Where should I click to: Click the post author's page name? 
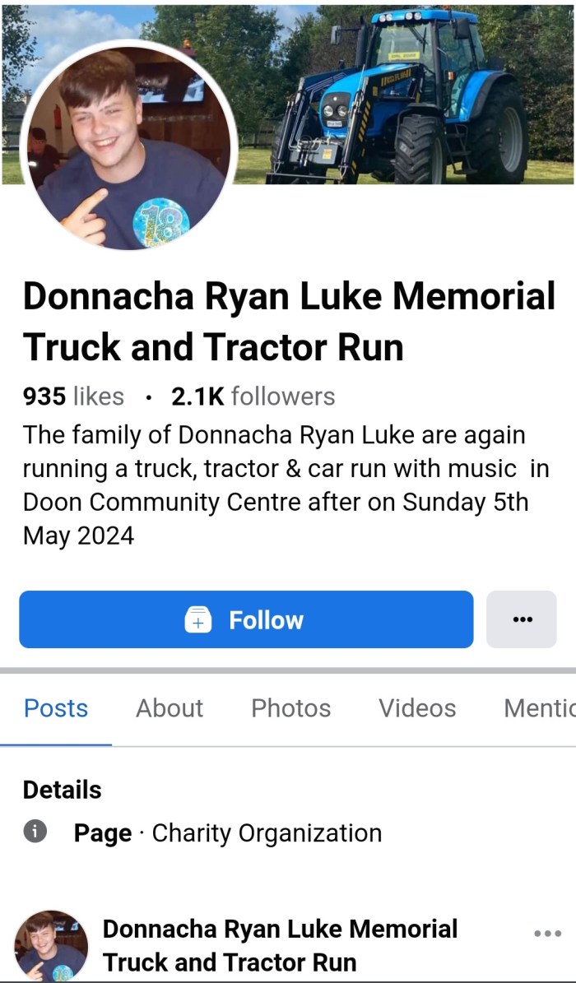[280, 945]
